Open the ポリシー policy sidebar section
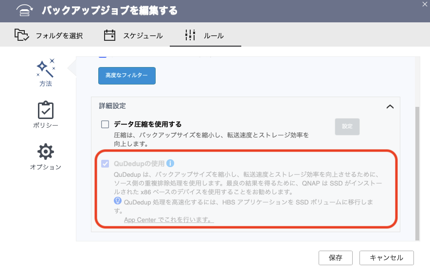430x272 pixels. pyautogui.click(x=46, y=115)
